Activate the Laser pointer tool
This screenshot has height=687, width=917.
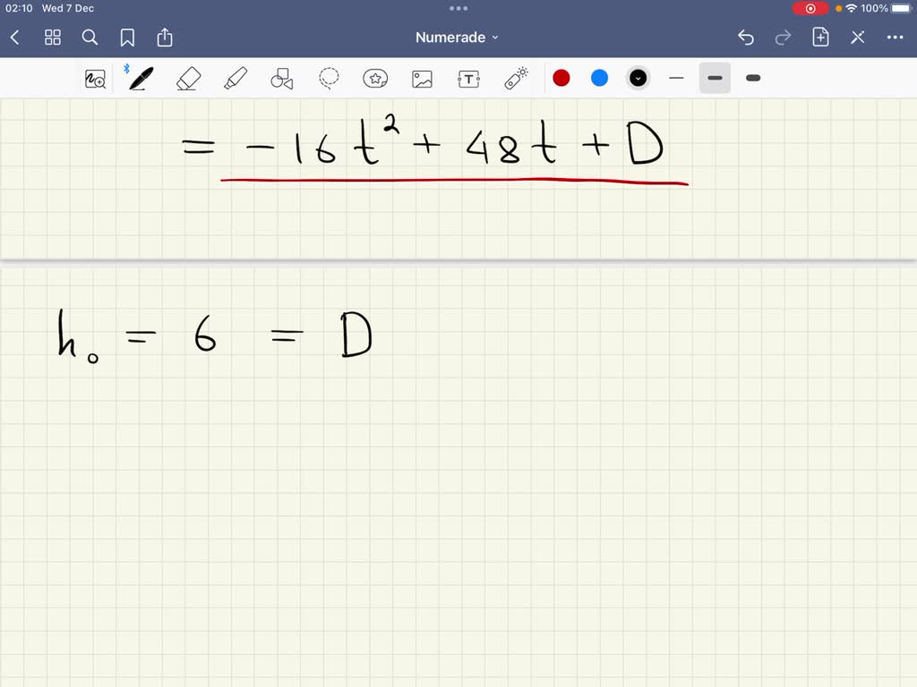tap(516, 79)
